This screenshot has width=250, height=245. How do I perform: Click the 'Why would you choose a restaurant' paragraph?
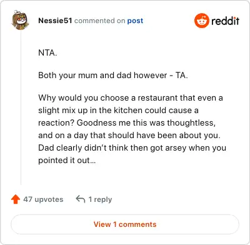pyautogui.click(x=132, y=129)
